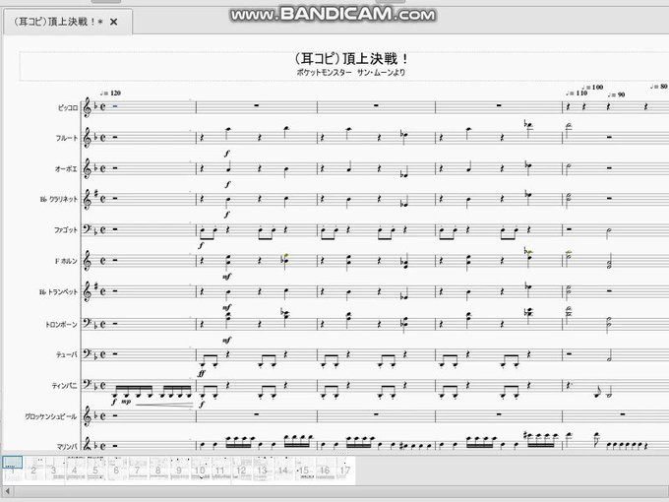
Task: Jump to page 4 in the navigator
Action: coord(75,470)
